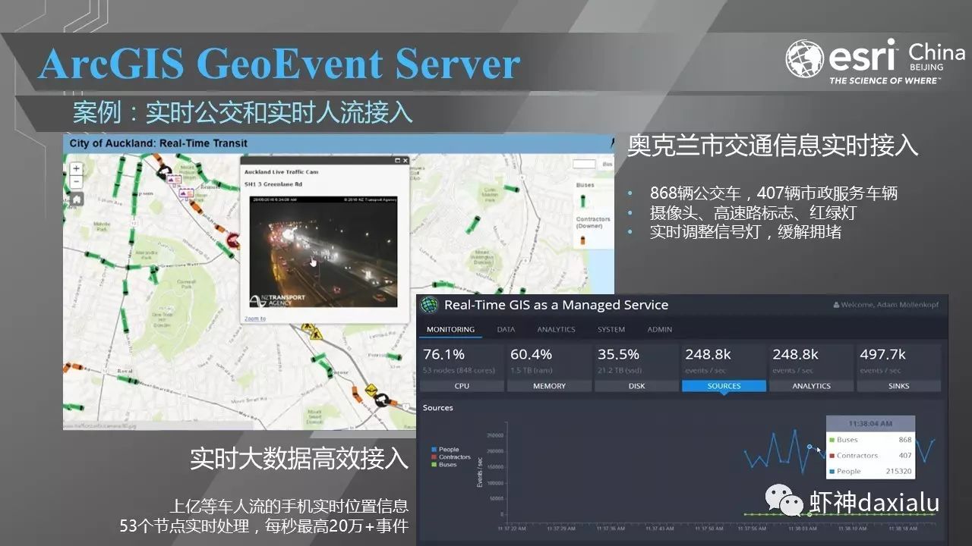Click the Contractors legend symbol on map
The width and height of the screenshot is (972, 546).
pos(582,240)
